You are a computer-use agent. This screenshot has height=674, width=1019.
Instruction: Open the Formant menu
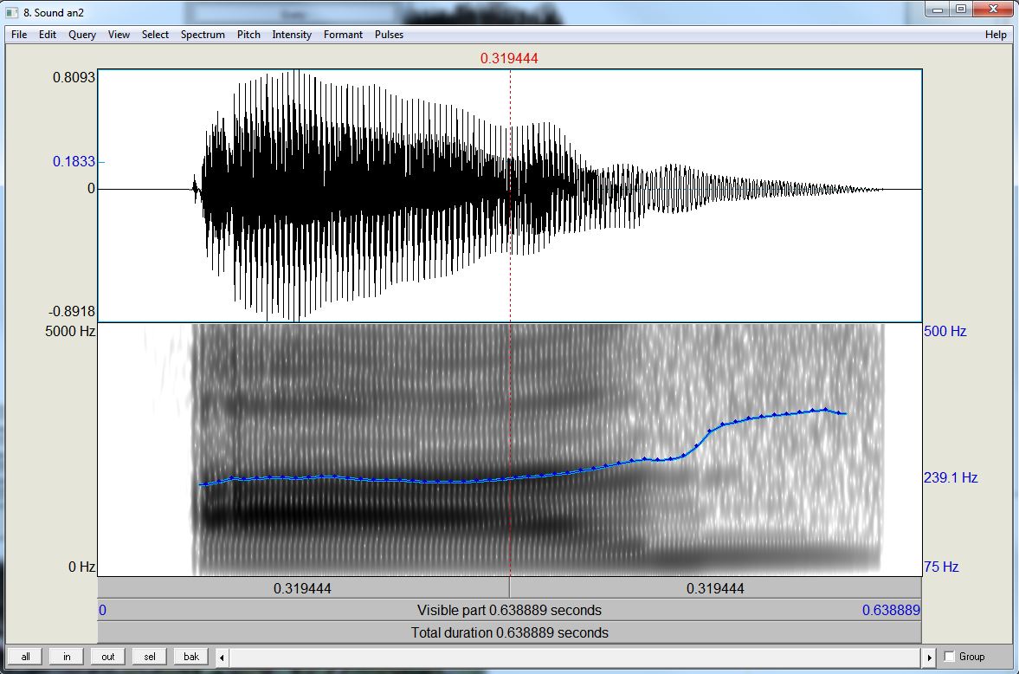(x=343, y=35)
